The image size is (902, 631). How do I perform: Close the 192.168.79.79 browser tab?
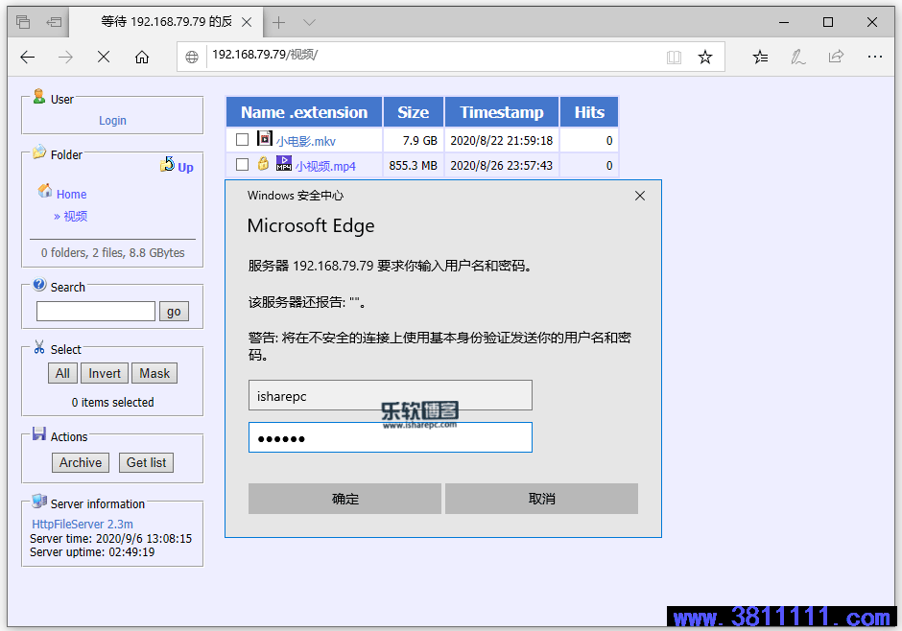coord(247,22)
